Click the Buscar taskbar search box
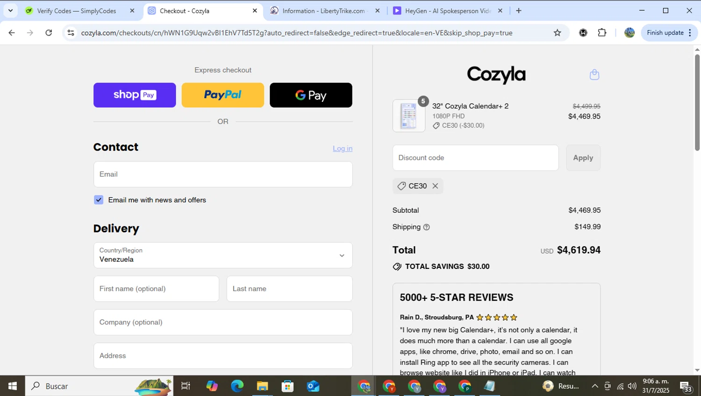The height and width of the screenshot is (396, 701). tap(99, 386)
